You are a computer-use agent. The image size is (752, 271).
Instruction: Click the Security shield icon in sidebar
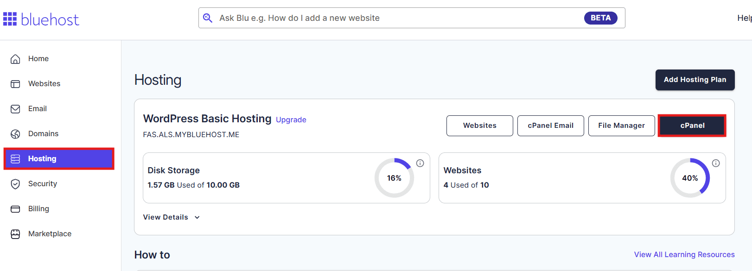15,184
